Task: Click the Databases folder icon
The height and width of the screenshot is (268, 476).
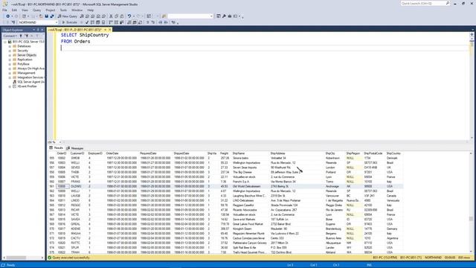Action: point(15,46)
